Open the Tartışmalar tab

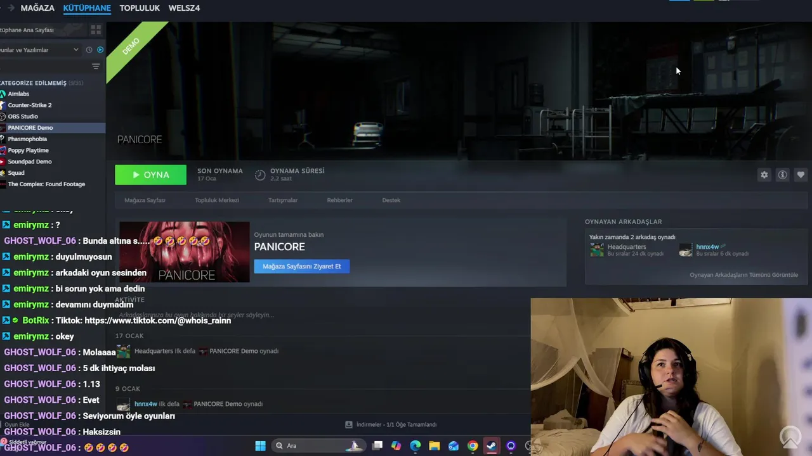pos(283,200)
